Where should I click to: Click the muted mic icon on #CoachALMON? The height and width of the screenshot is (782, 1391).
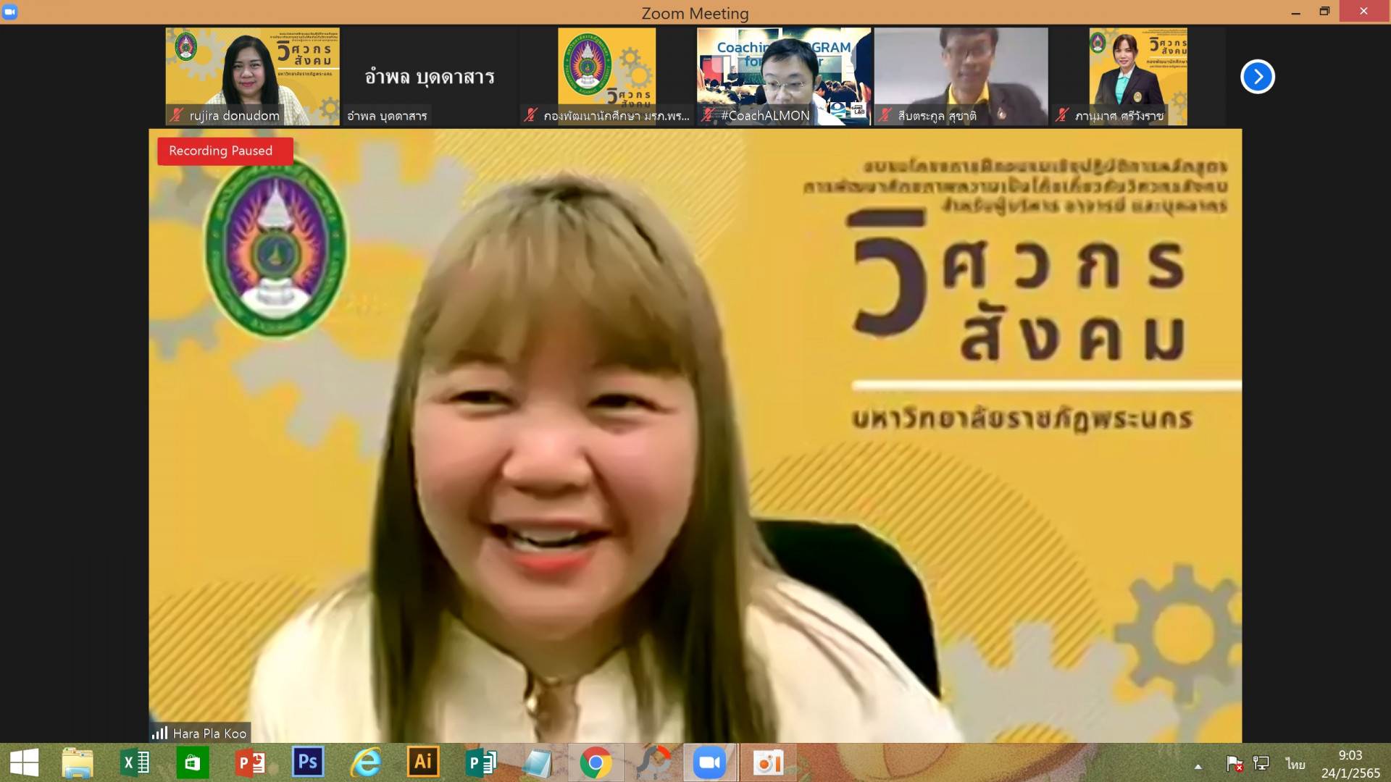(708, 115)
